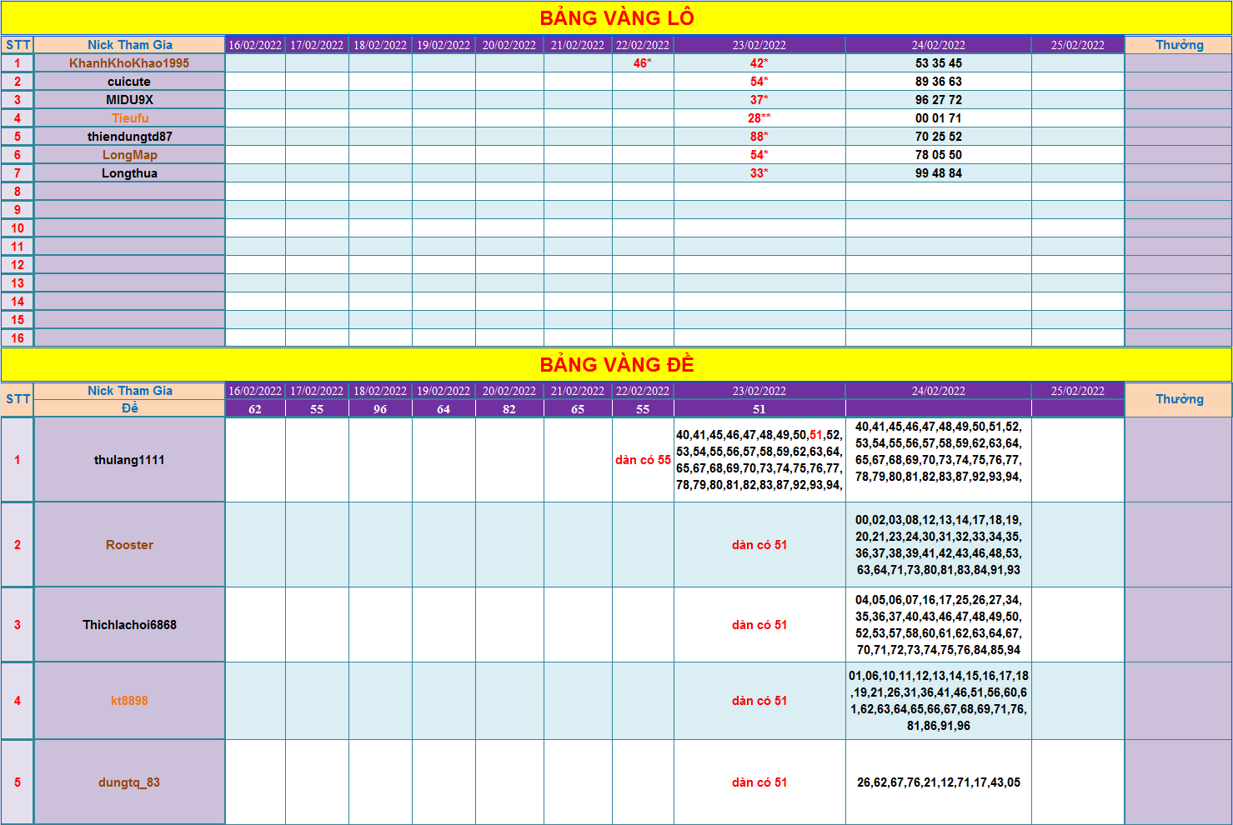Click the MIDU9X participant name

pyautogui.click(x=129, y=100)
